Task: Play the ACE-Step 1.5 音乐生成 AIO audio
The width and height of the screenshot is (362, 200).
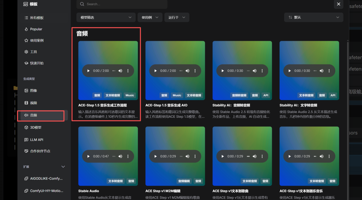Action: click(x=156, y=71)
